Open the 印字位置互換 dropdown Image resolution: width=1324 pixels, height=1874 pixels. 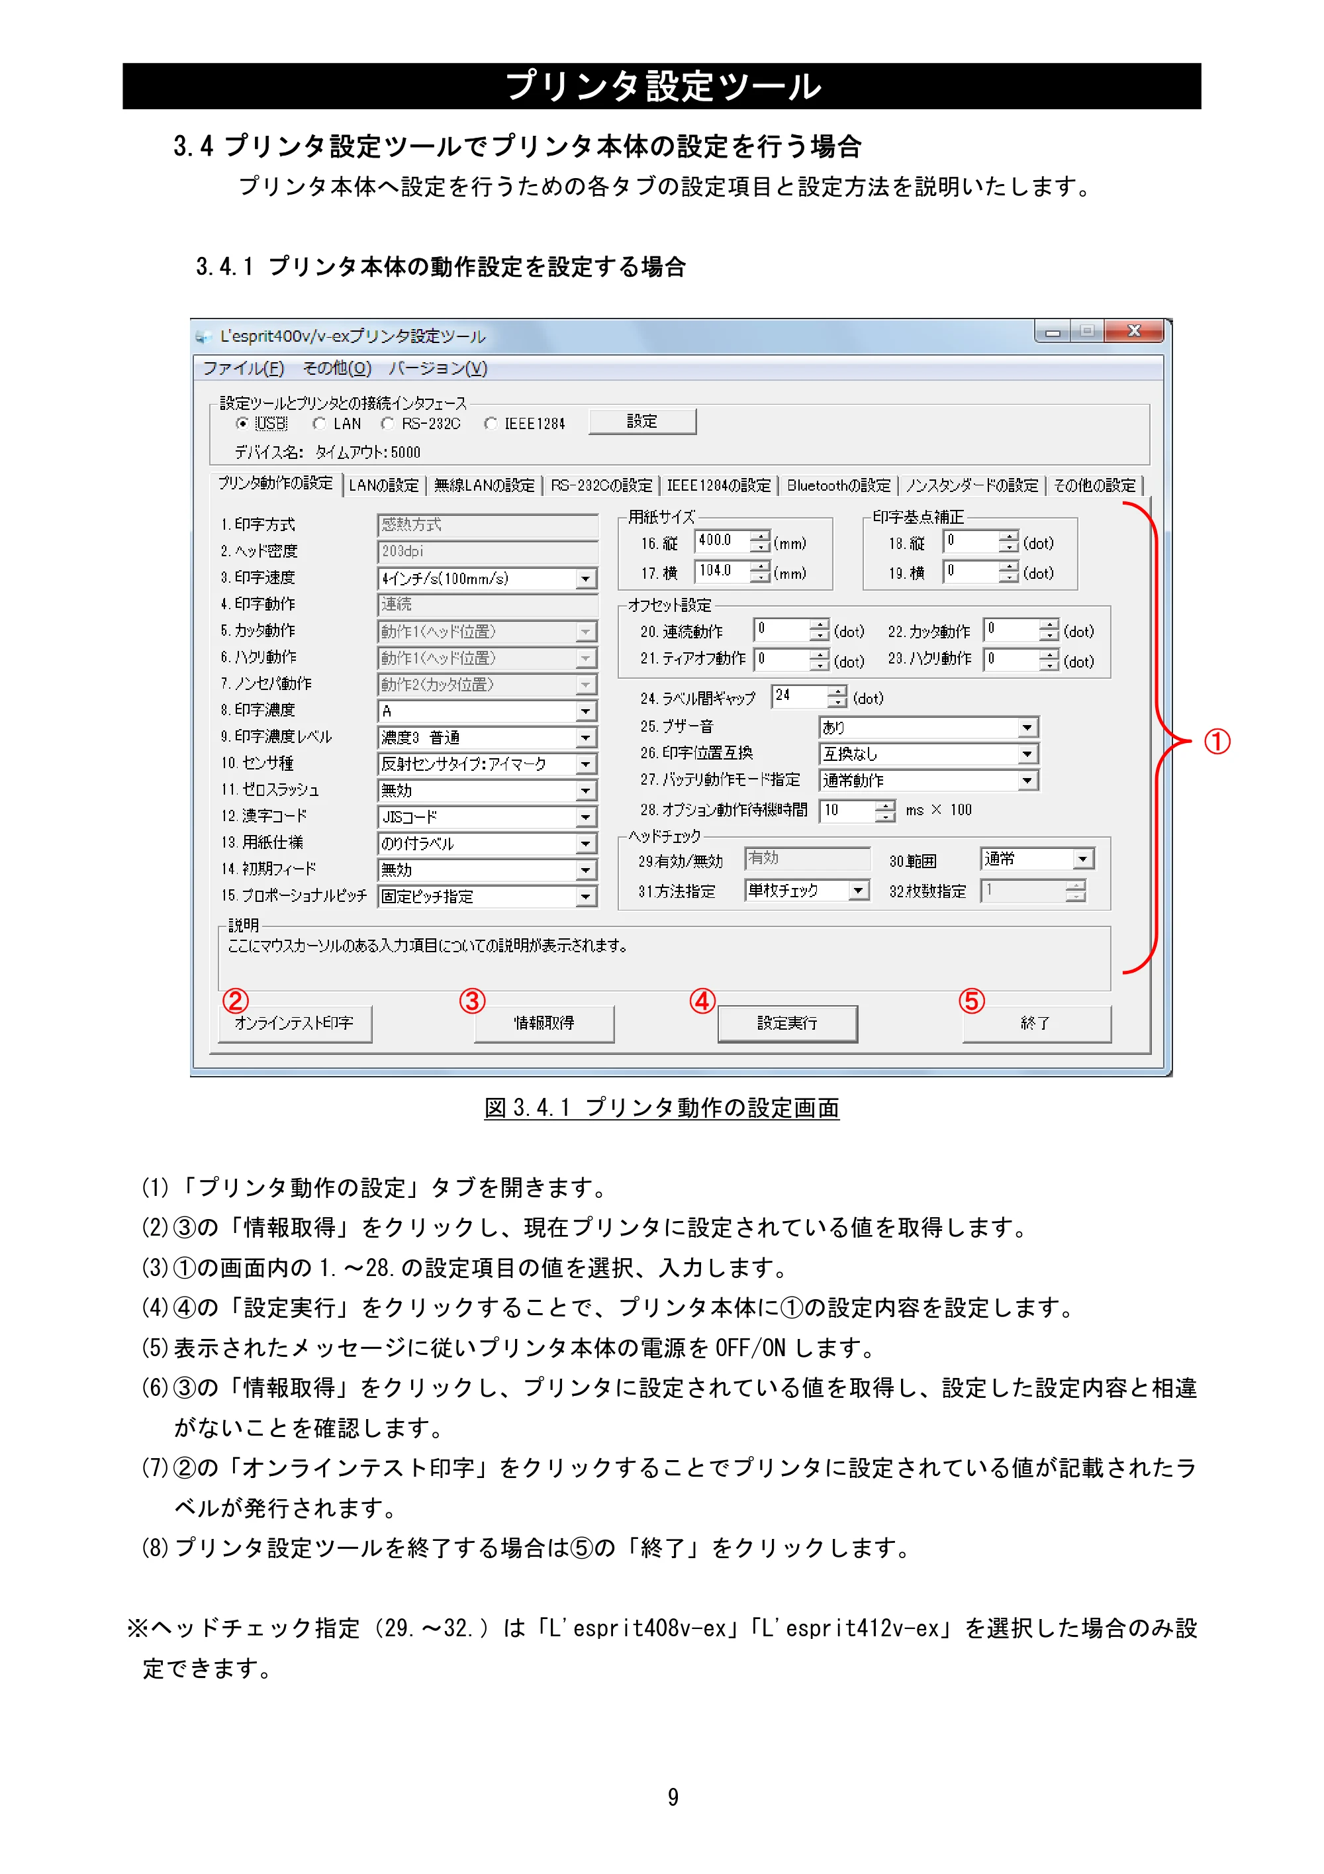pyautogui.click(x=928, y=754)
